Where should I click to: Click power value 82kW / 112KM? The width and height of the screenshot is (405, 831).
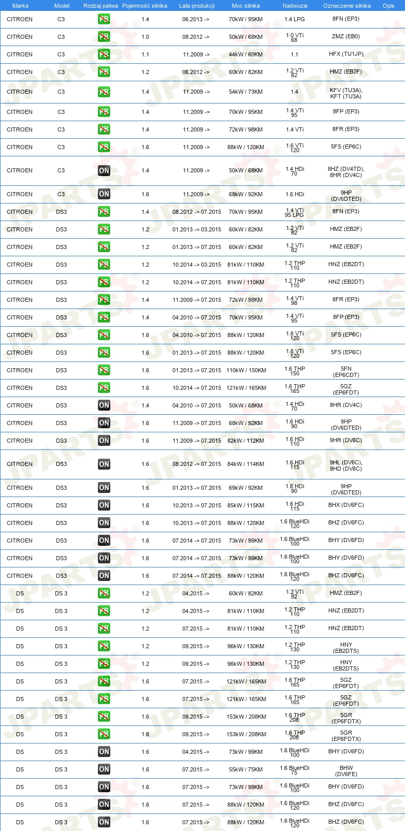coord(245,441)
